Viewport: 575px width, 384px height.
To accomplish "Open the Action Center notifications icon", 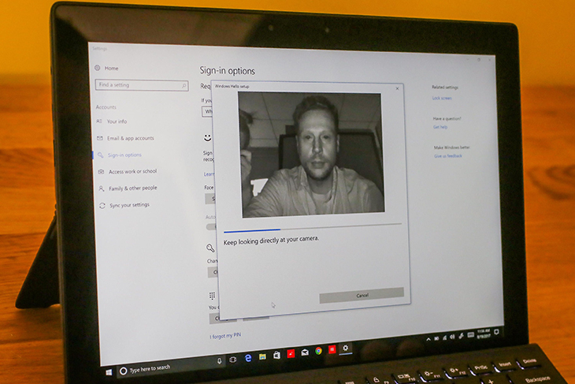I will click(x=496, y=332).
